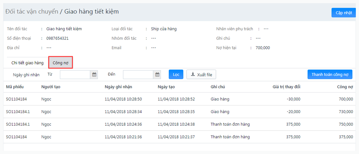This screenshot has width=359, height=154.
Task: Click the Cập nhật button
Action: (344, 13)
